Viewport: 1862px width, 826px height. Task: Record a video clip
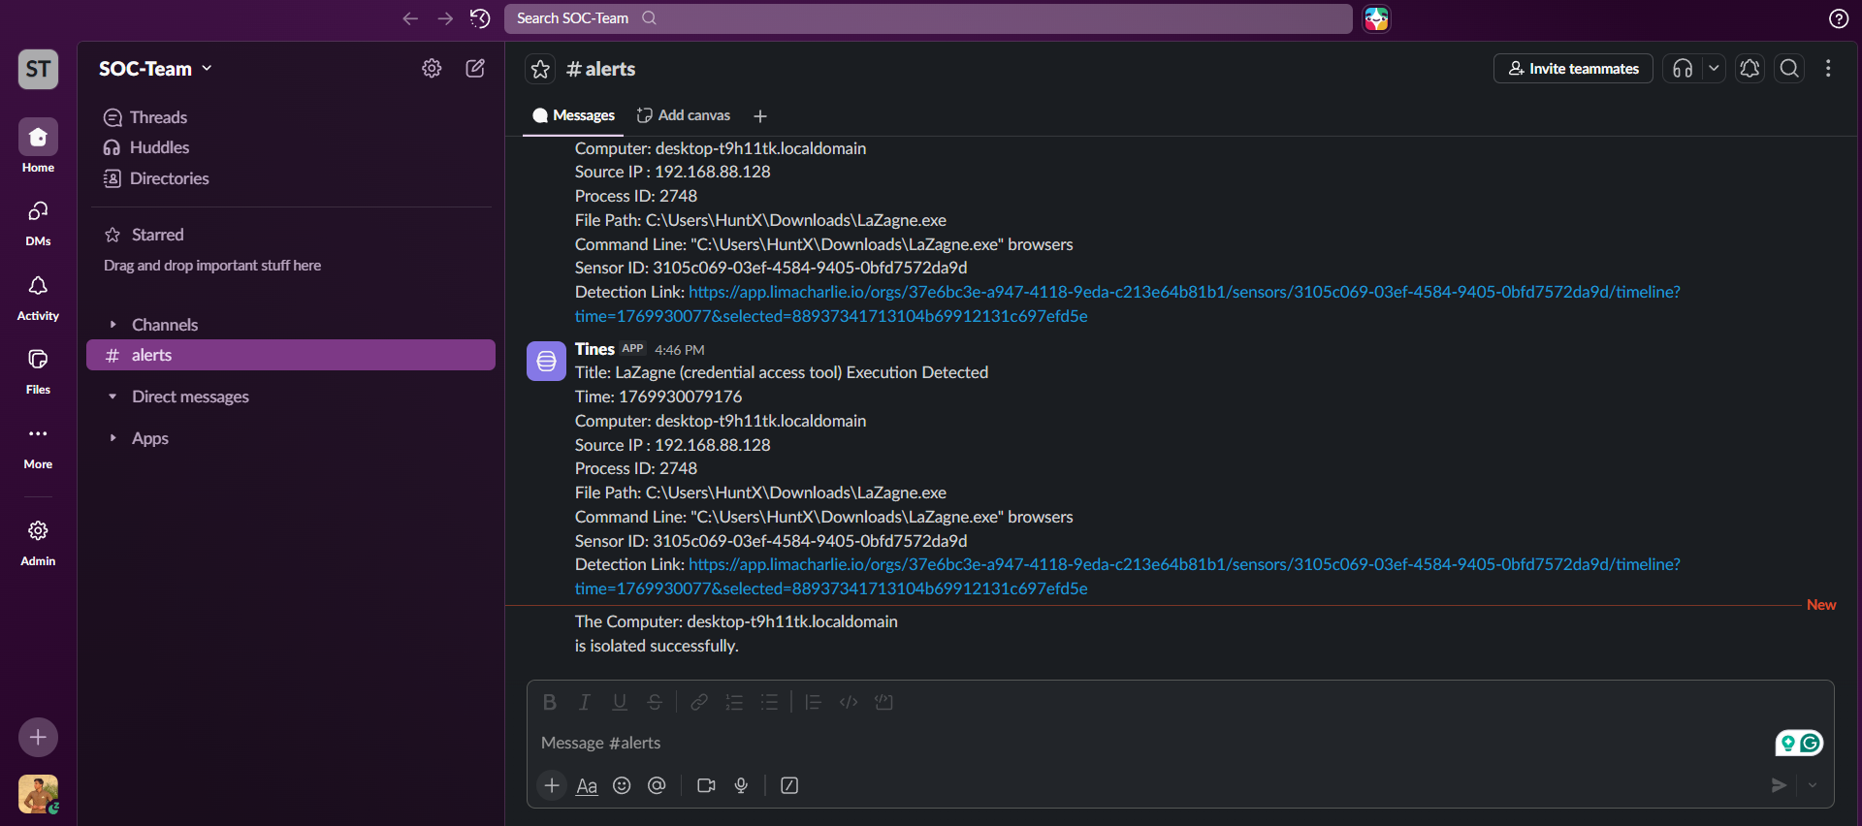[x=706, y=785]
